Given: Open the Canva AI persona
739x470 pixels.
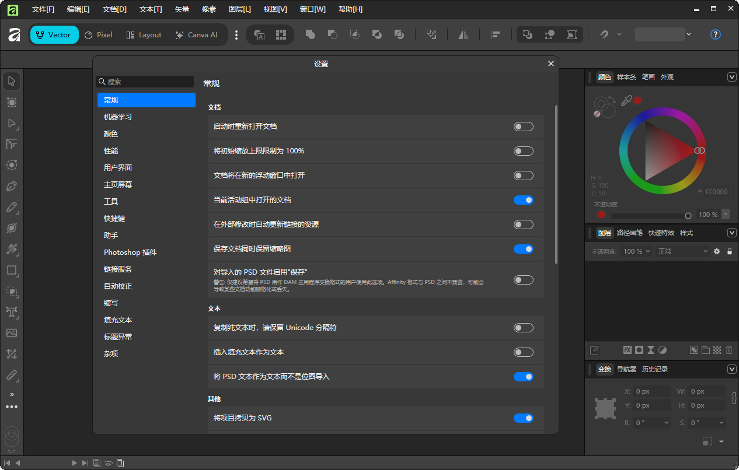Looking at the screenshot, I should (x=197, y=34).
